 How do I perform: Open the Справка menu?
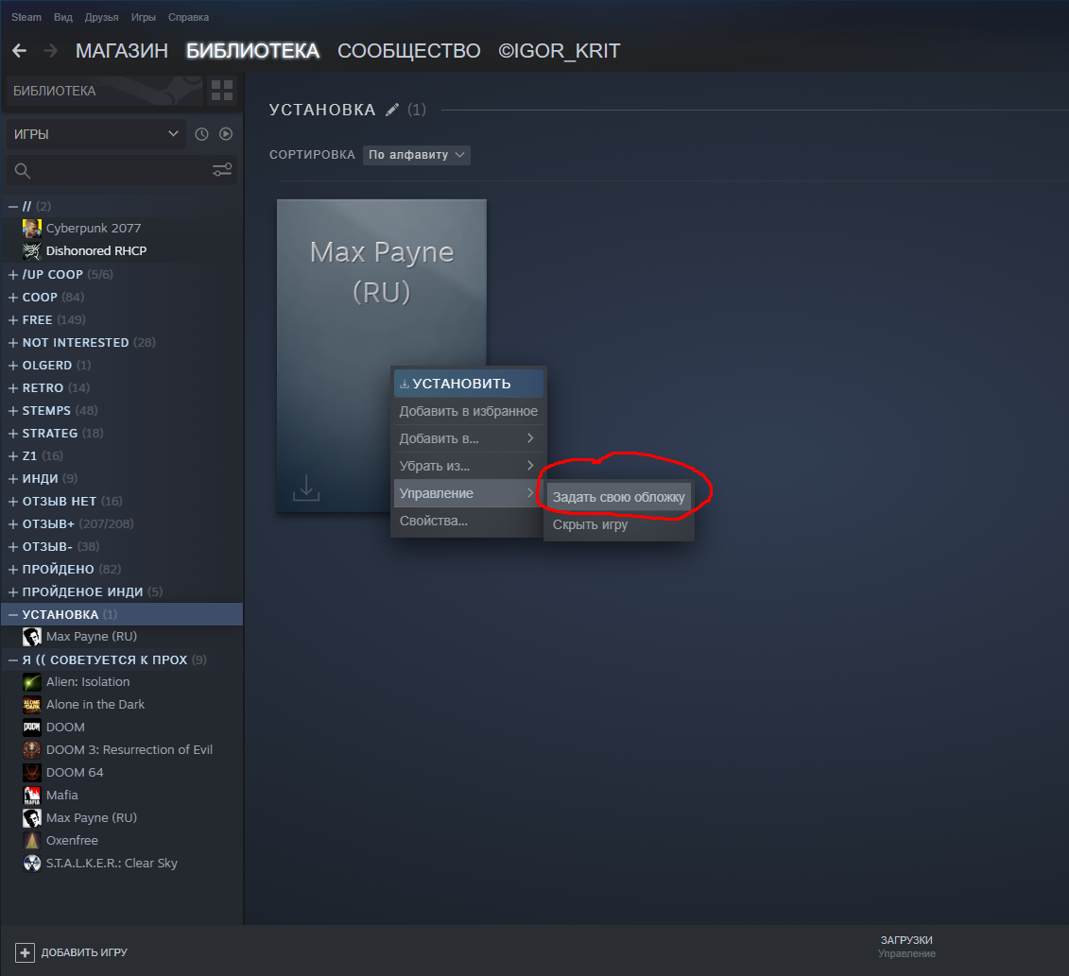pos(188,17)
